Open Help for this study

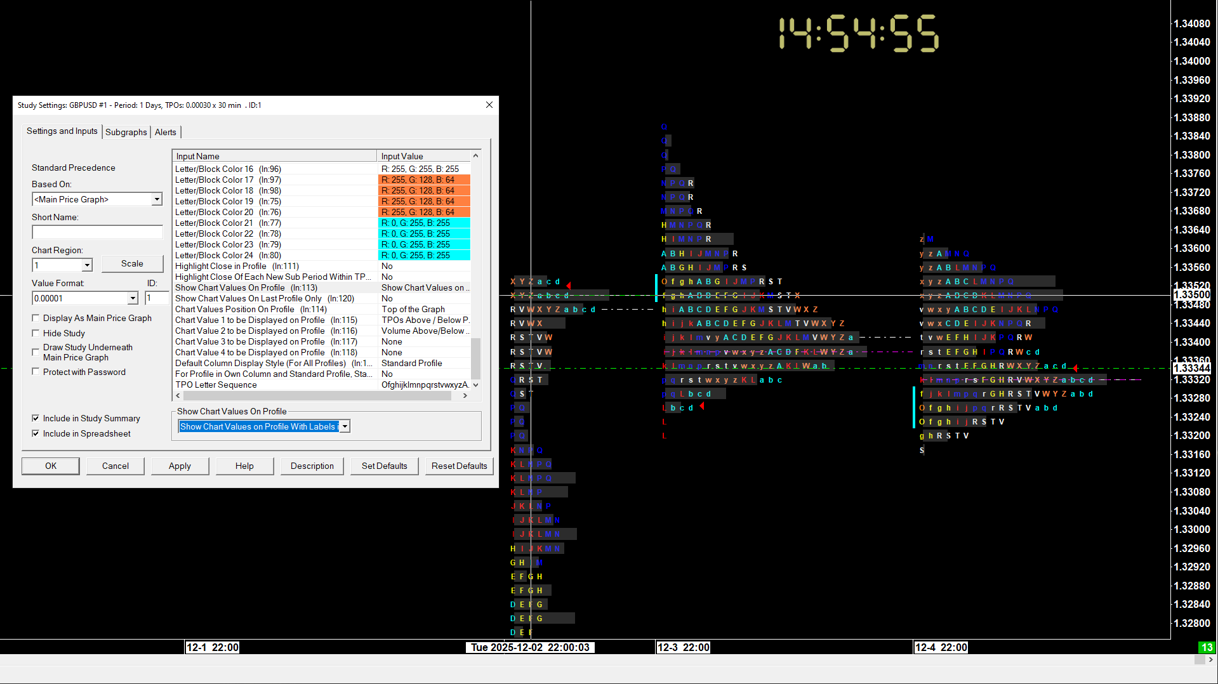pos(244,466)
